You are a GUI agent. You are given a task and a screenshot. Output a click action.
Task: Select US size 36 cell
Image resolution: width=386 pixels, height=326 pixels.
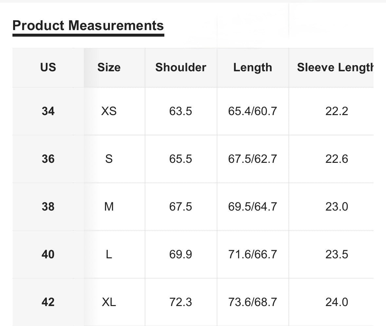(48, 159)
